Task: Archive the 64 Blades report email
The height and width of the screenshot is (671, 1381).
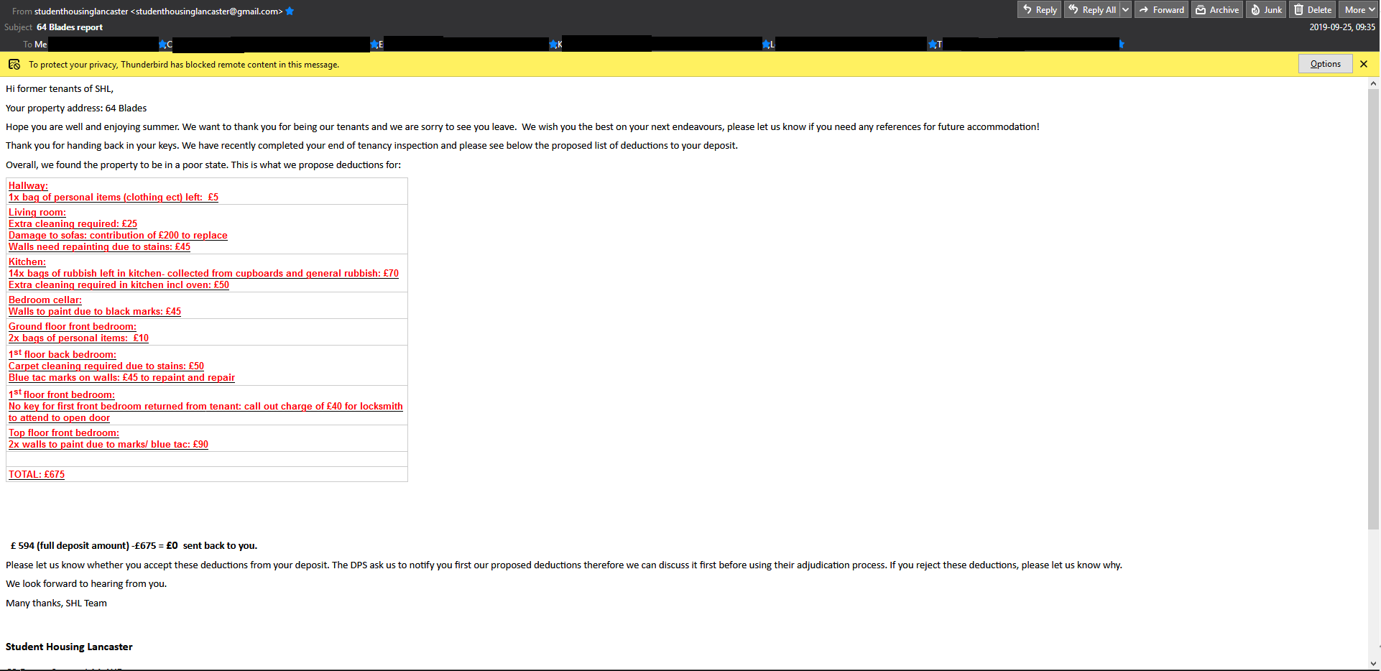Action: point(1217,10)
